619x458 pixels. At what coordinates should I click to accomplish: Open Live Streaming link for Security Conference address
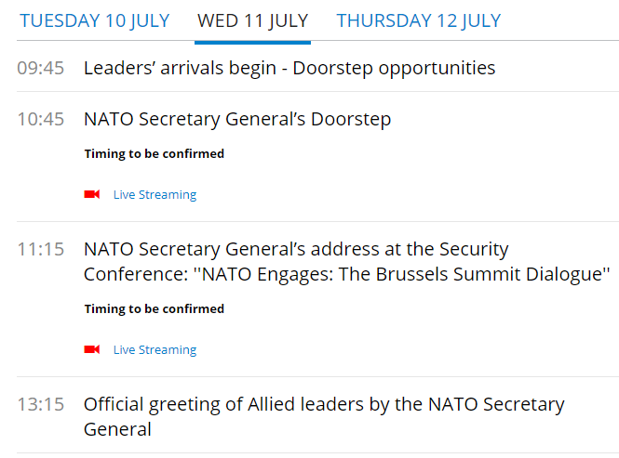[x=155, y=350]
